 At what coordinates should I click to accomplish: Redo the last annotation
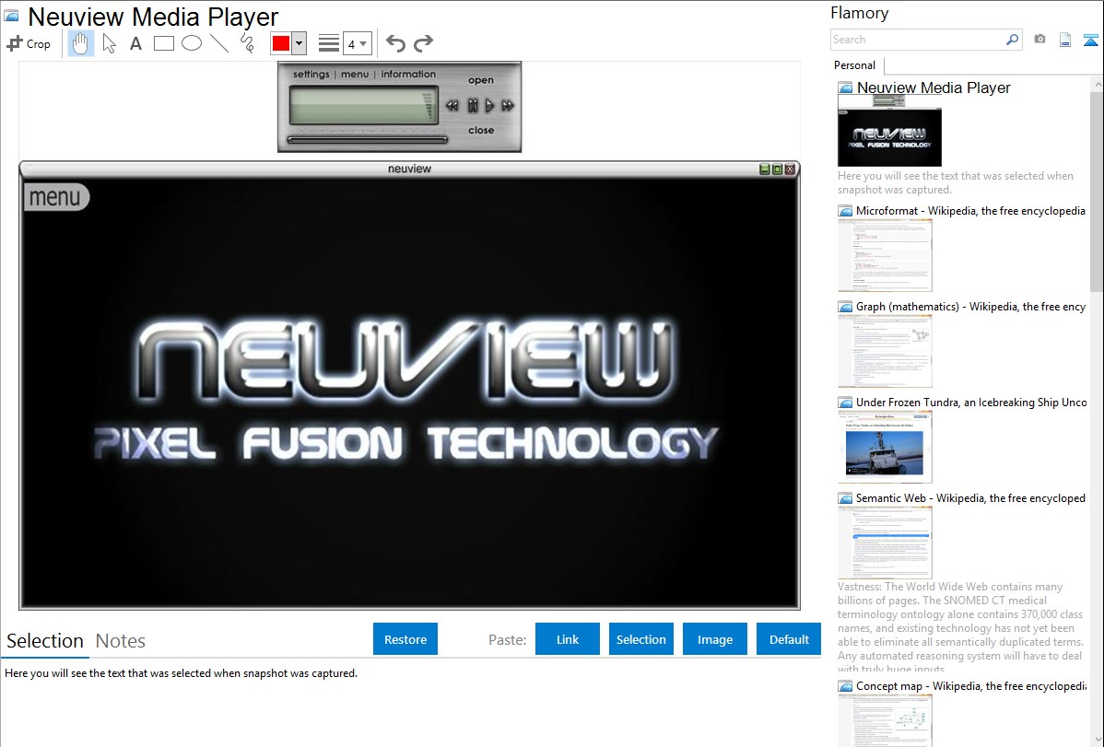(x=423, y=43)
